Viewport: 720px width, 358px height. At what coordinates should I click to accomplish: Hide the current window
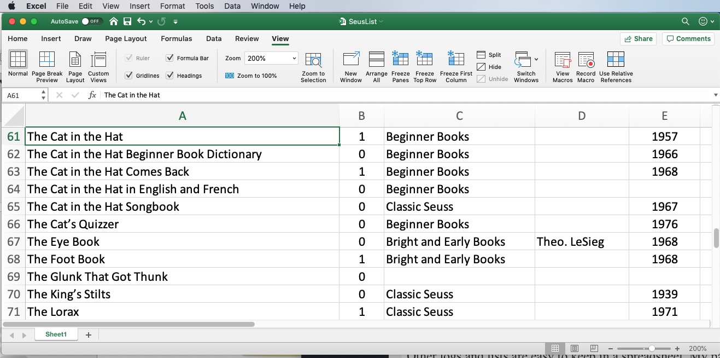coord(489,67)
